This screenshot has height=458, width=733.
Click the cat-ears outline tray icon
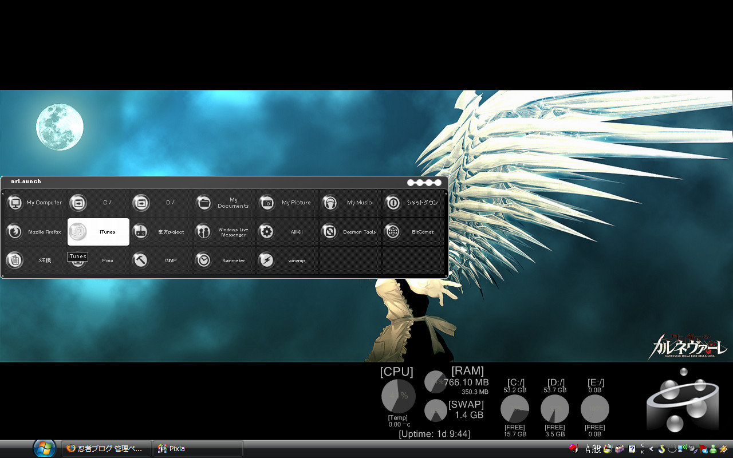tap(672, 449)
